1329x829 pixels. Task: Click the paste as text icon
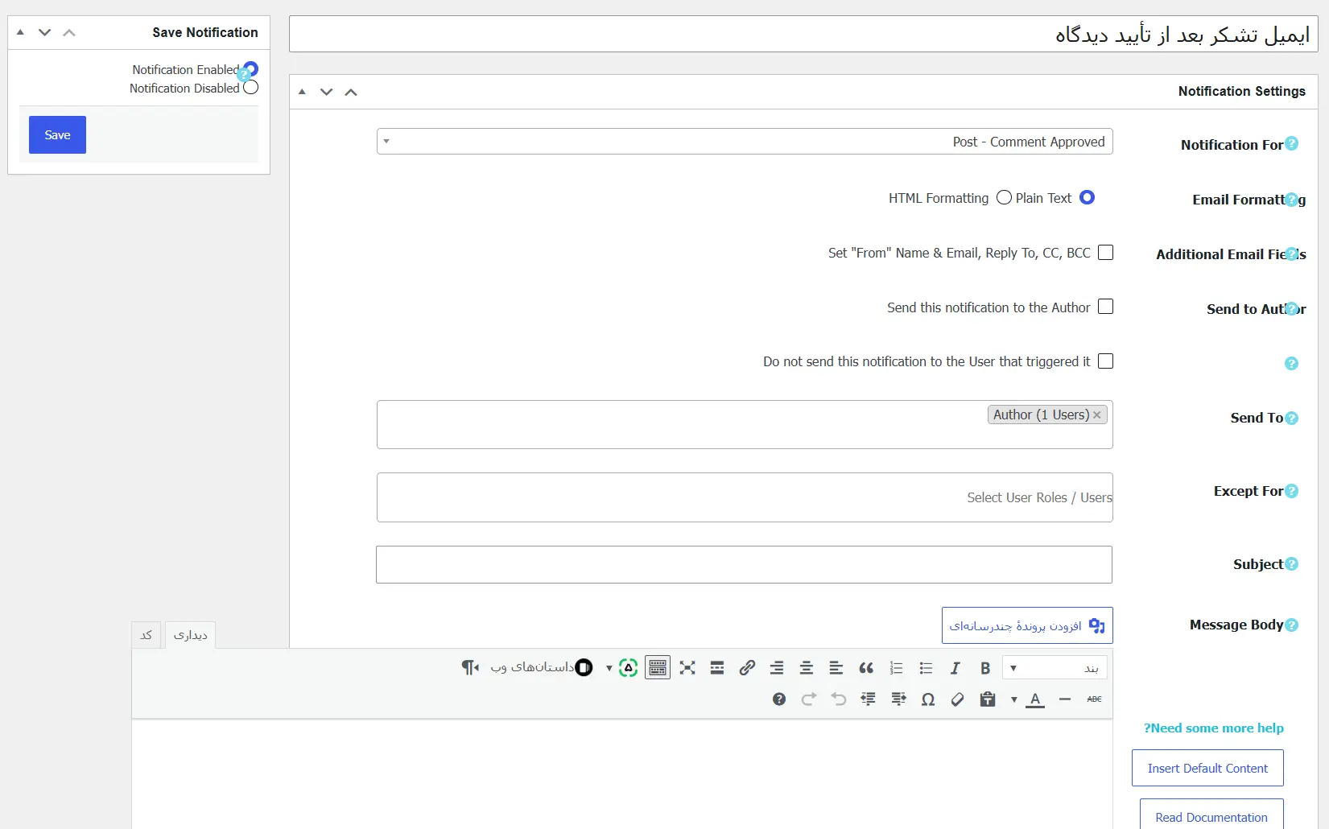988,699
